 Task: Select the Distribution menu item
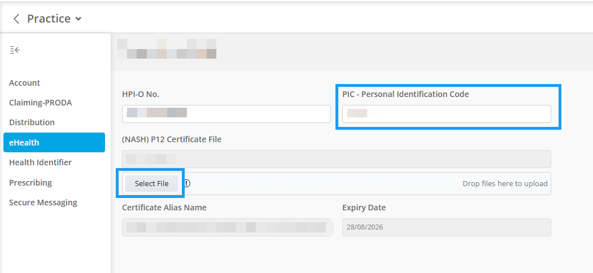(x=32, y=122)
